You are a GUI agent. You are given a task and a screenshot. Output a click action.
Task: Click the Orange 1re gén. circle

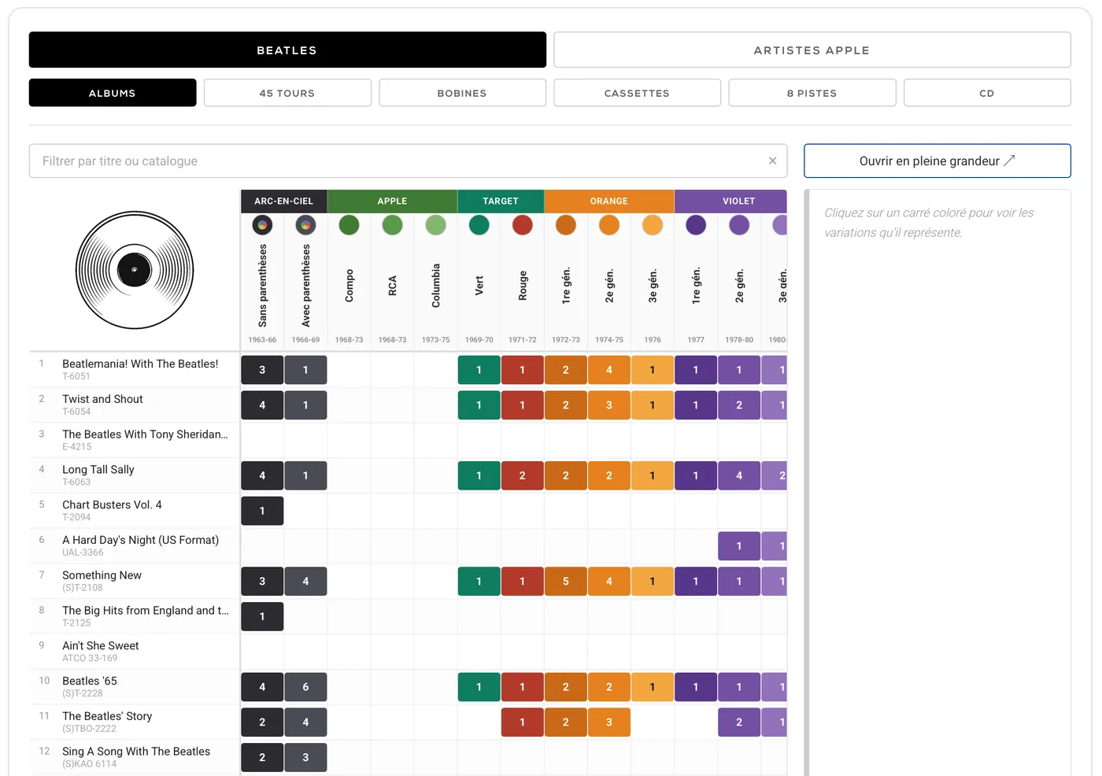pyautogui.click(x=565, y=225)
